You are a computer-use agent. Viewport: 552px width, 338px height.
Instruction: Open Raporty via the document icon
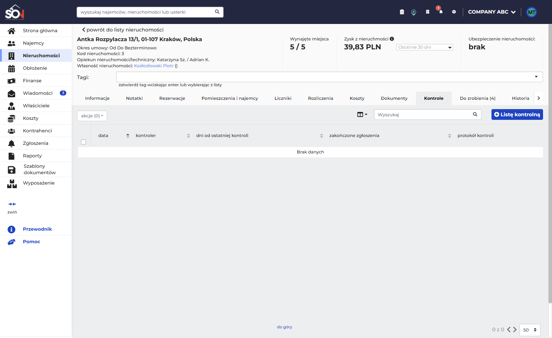(x=11, y=156)
